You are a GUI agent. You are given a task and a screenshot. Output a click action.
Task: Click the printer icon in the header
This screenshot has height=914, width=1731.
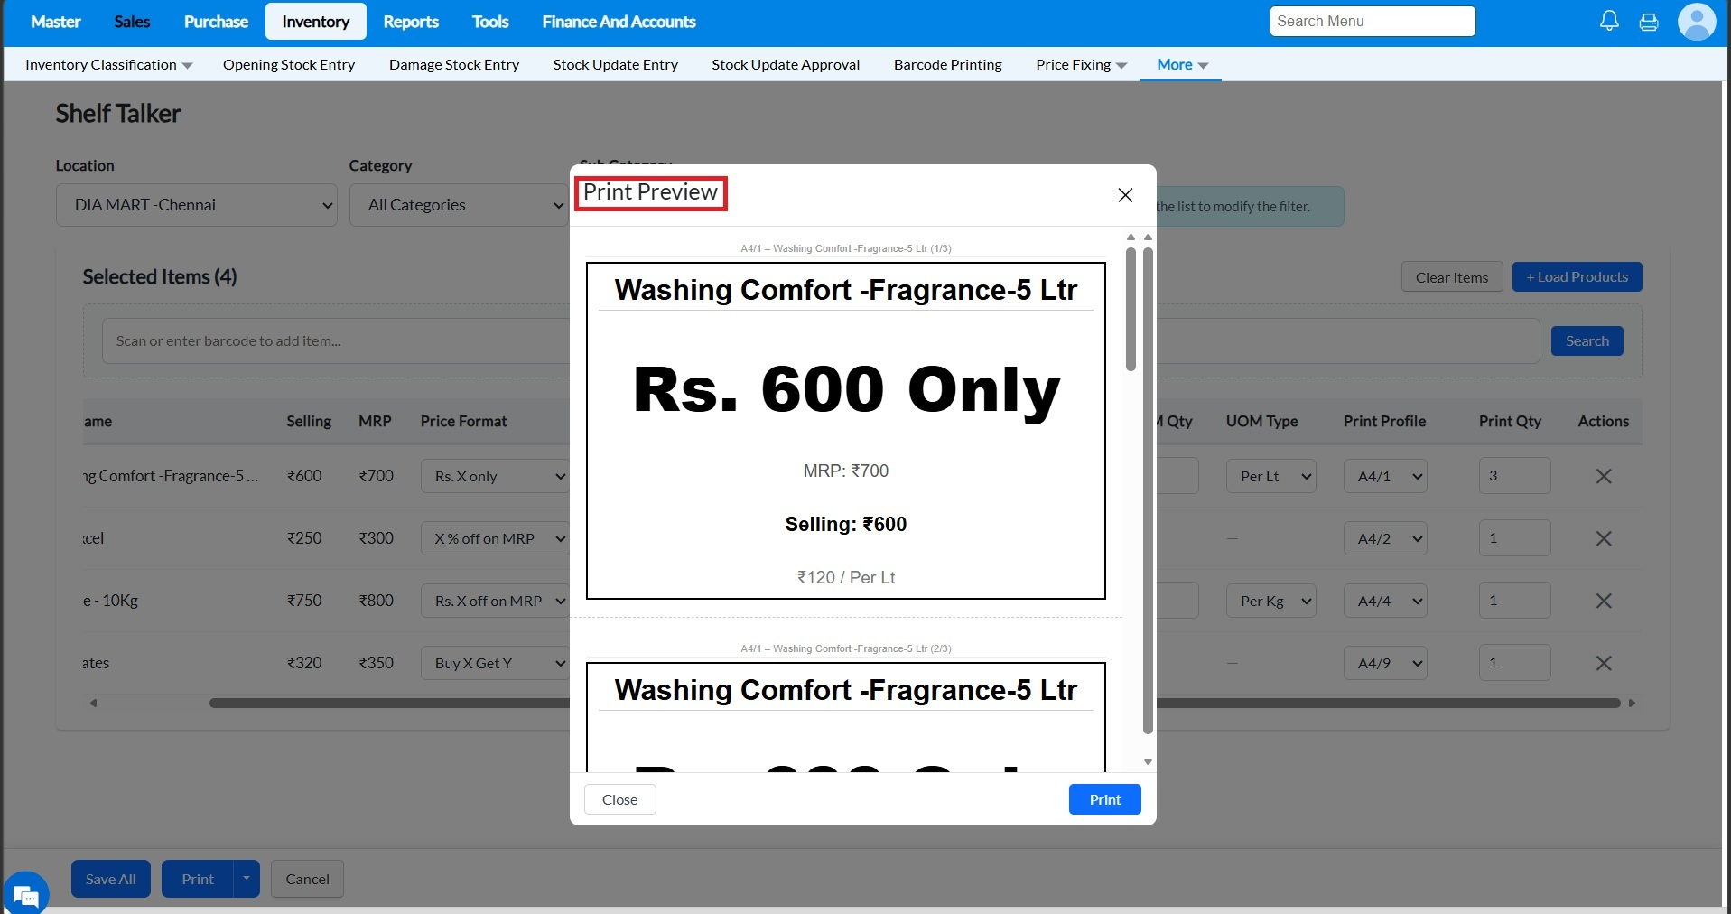pos(1649,22)
